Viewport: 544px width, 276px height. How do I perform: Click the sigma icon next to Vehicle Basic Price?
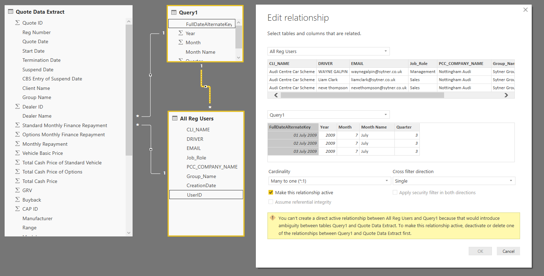17,153
